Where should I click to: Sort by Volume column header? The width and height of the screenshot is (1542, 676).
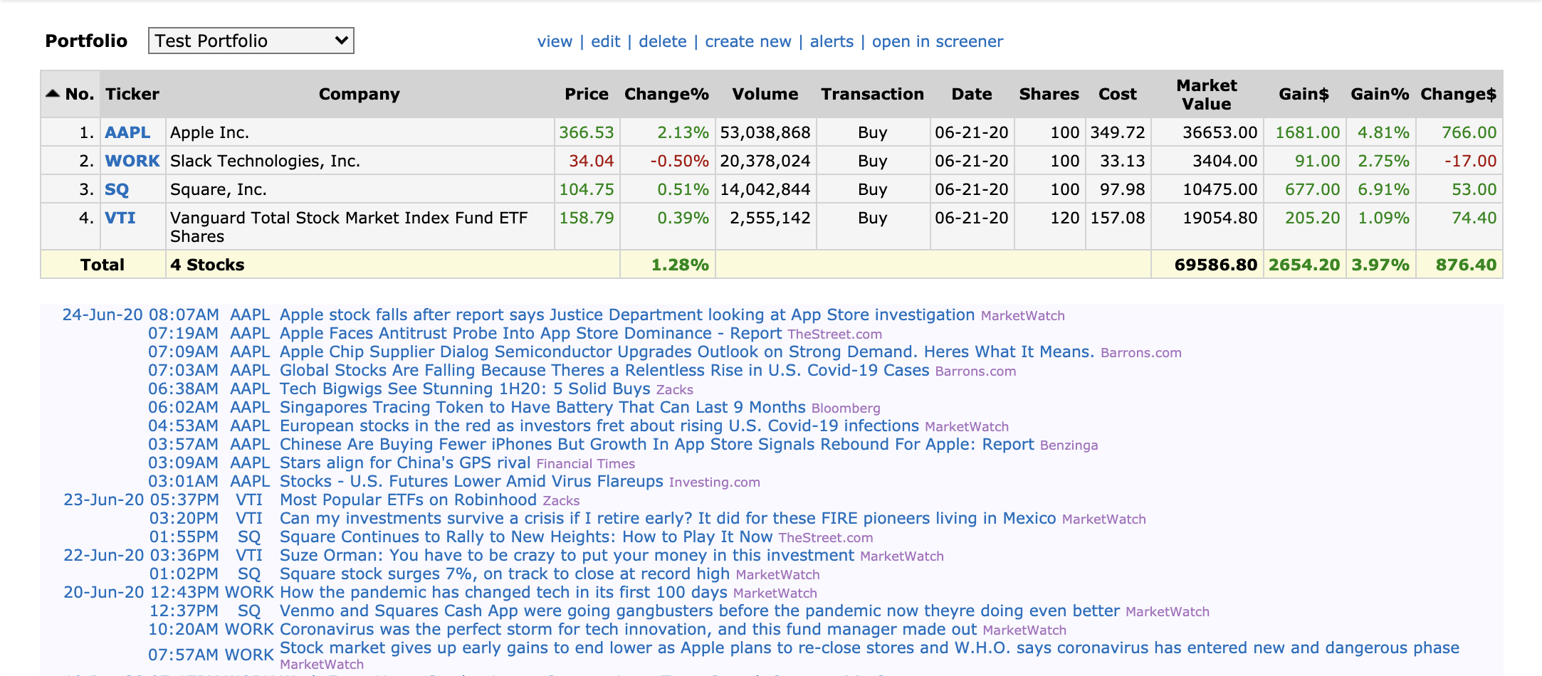tap(765, 94)
